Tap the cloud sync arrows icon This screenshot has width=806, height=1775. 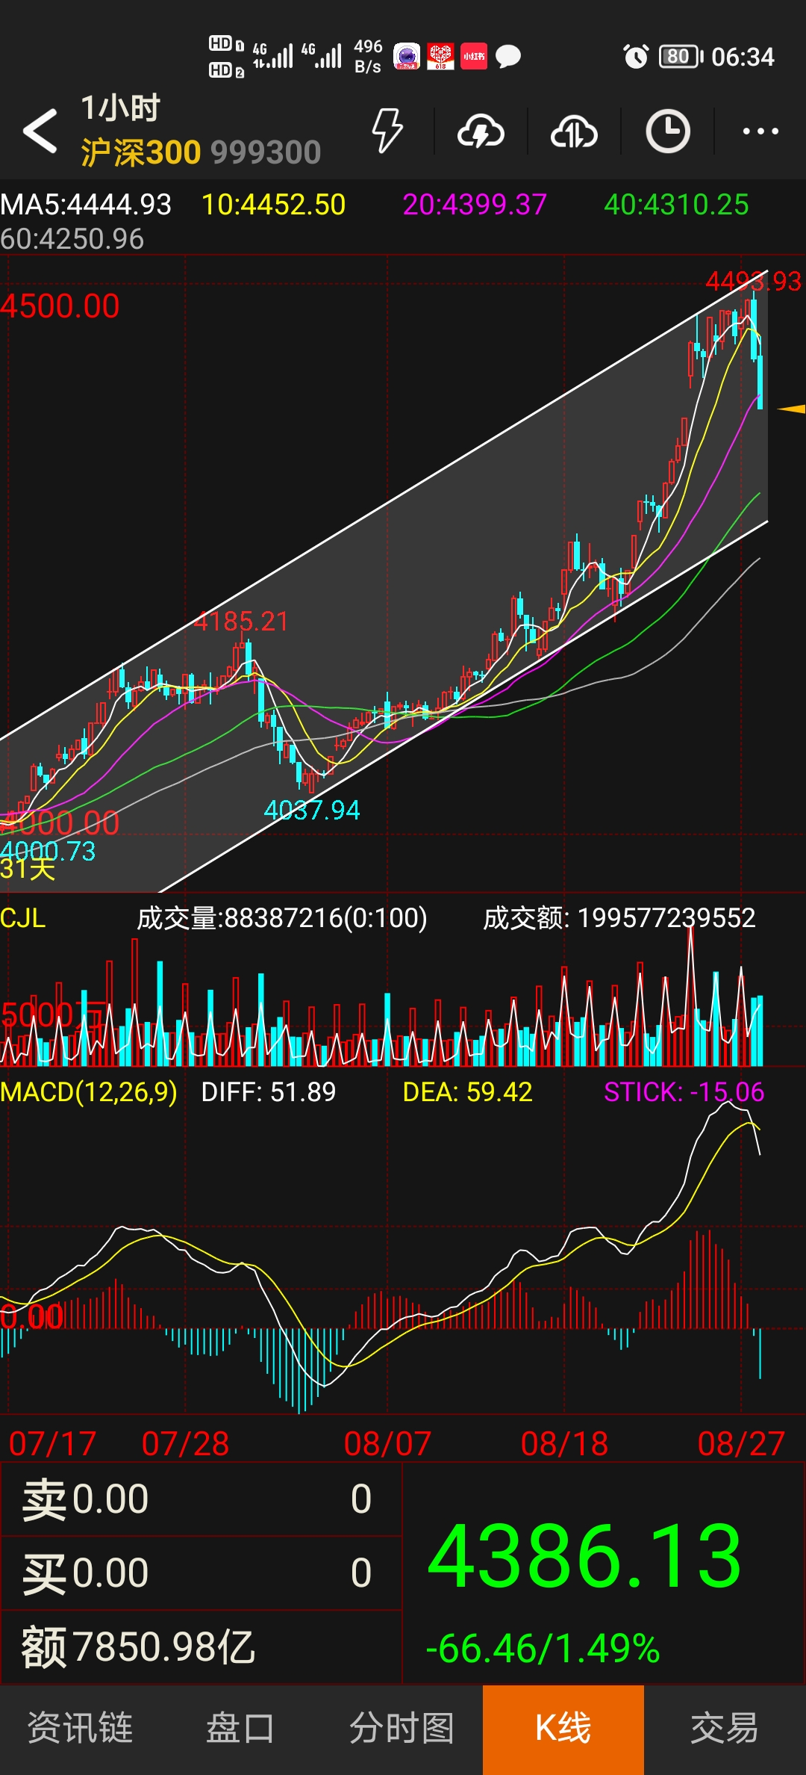tap(574, 132)
